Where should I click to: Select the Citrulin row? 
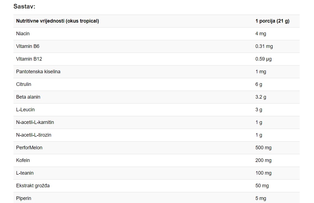[156, 85]
